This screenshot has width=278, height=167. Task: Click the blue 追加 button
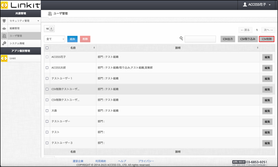[72, 39]
